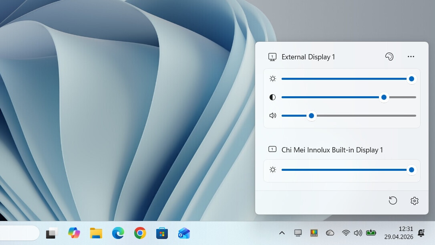This screenshot has height=245, width=435.
Task: Open Task View from the taskbar
Action: tap(52, 233)
